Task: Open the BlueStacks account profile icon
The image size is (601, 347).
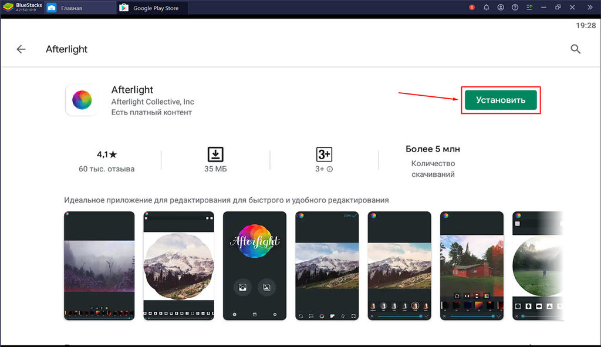Action: (501, 7)
